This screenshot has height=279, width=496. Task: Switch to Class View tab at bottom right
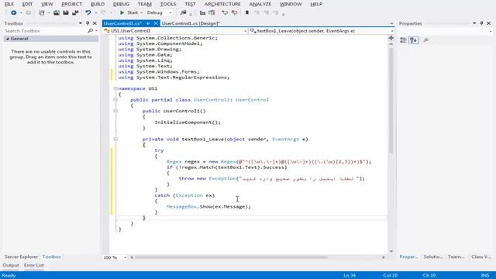click(x=481, y=257)
